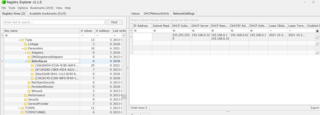This screenshot has height=115, width=320.
Task: Open the File menu
Action: (4, 8)
